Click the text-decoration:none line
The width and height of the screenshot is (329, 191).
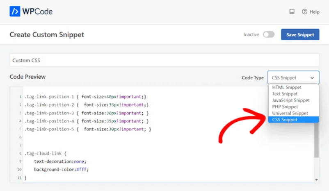tap(60, 161)
